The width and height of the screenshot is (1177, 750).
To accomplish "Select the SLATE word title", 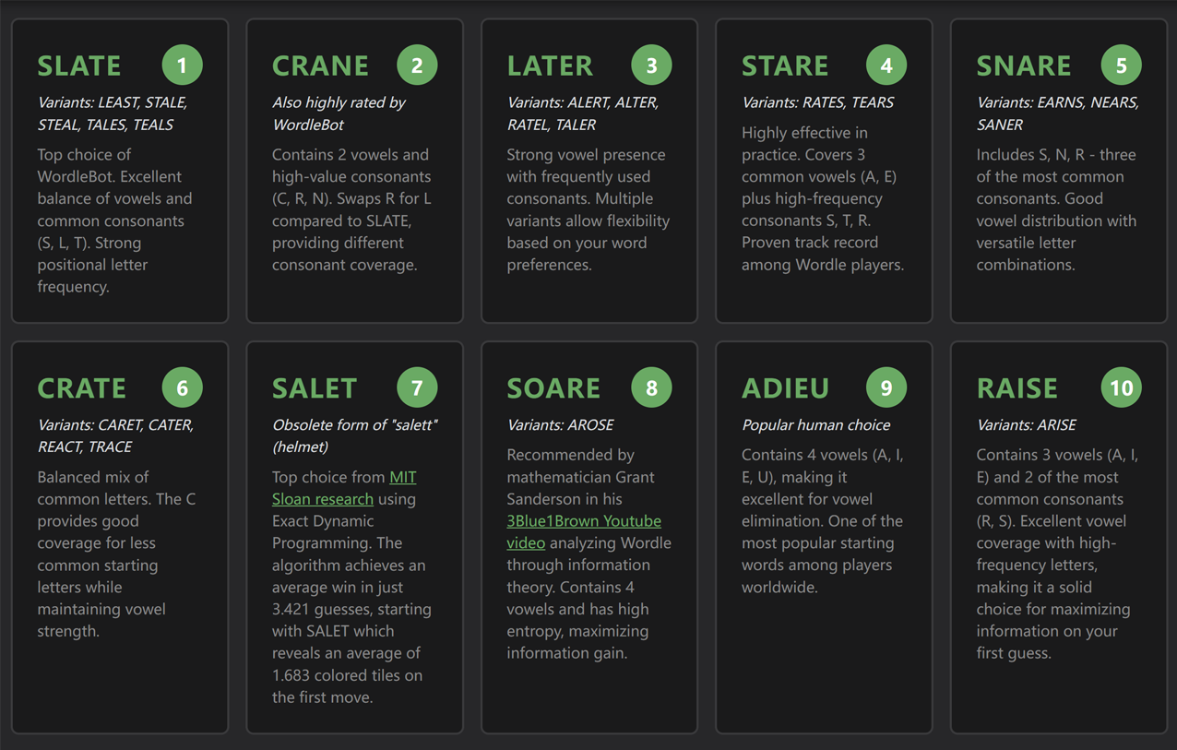I will (79, 65).
